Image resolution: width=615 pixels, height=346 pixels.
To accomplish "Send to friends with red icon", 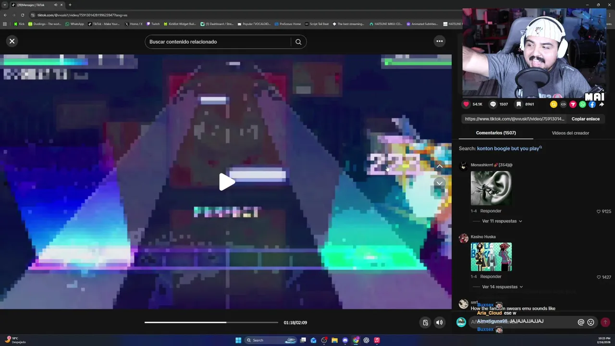I will (x=573, y=104).
